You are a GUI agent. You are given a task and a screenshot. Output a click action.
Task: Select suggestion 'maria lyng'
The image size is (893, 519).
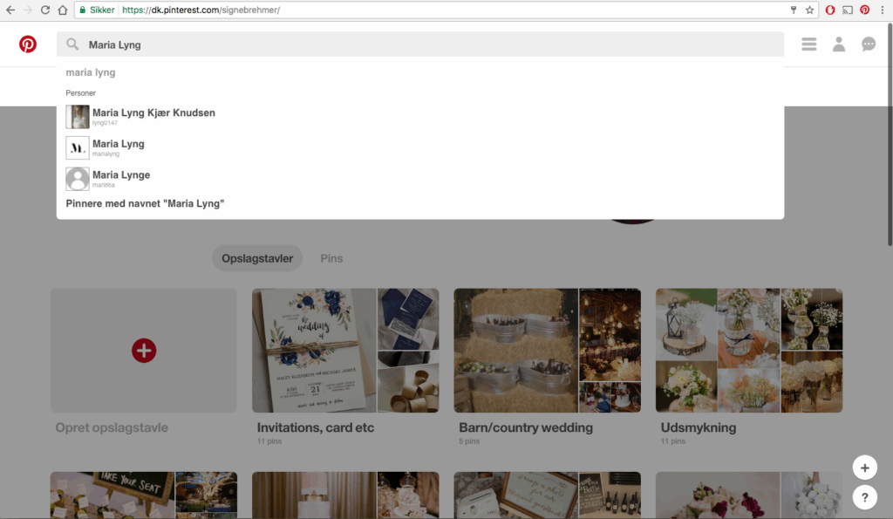tap(91, 72)
